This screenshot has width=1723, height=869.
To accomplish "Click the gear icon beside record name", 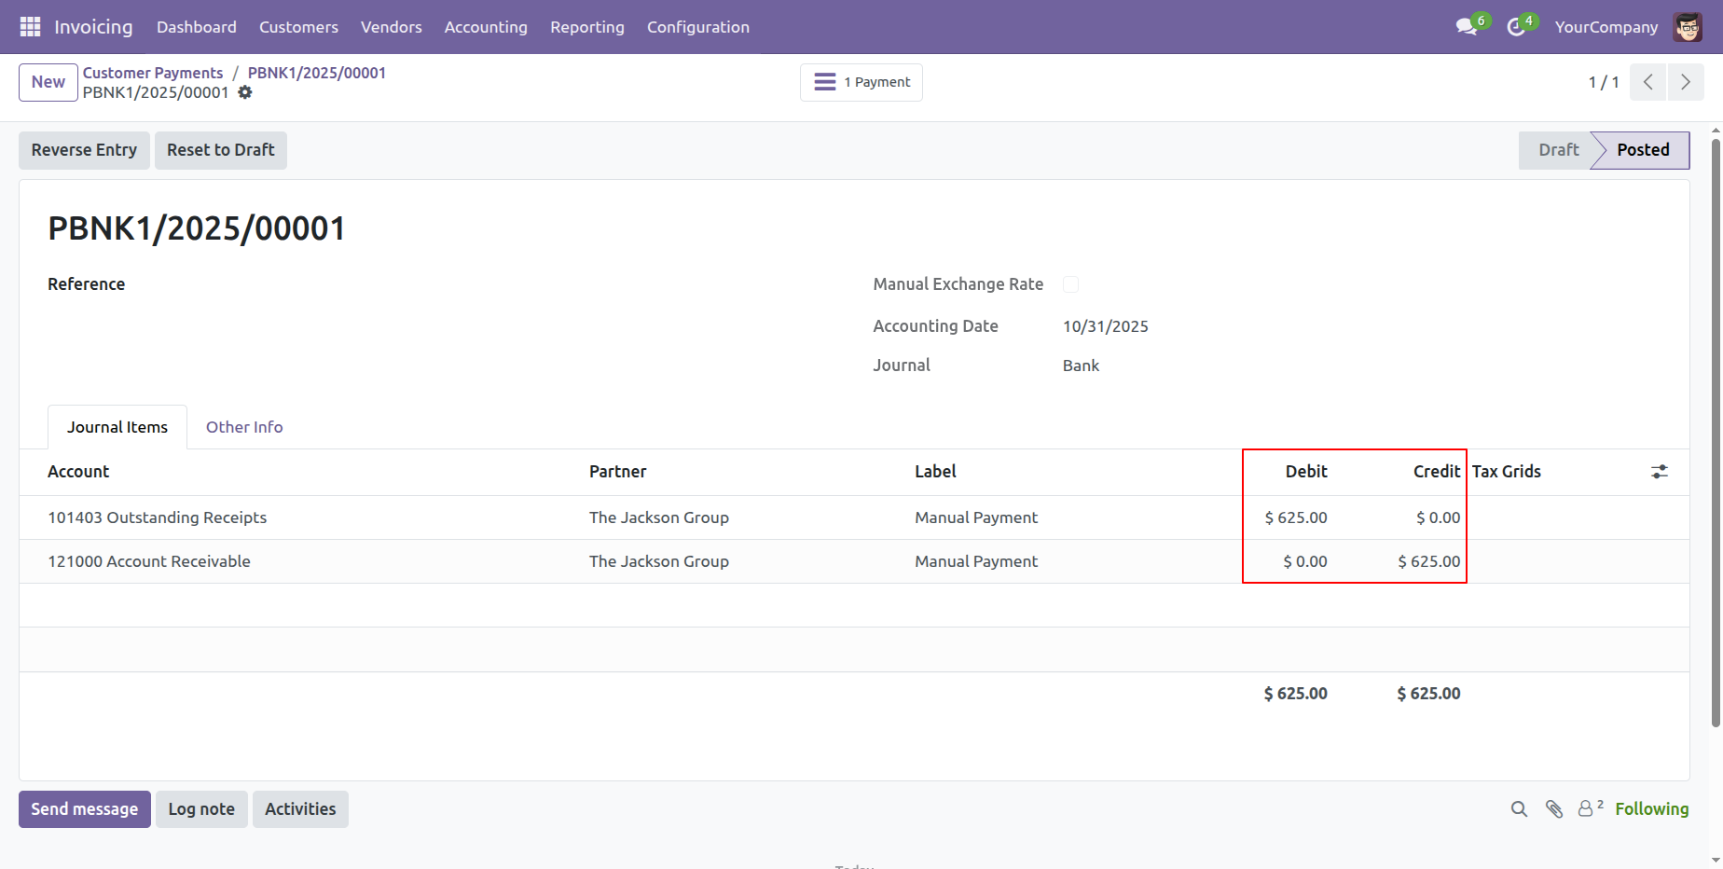I will click(245, 92).
